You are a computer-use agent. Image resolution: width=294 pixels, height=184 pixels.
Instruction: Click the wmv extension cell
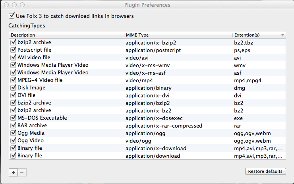[x=240, y=65]
